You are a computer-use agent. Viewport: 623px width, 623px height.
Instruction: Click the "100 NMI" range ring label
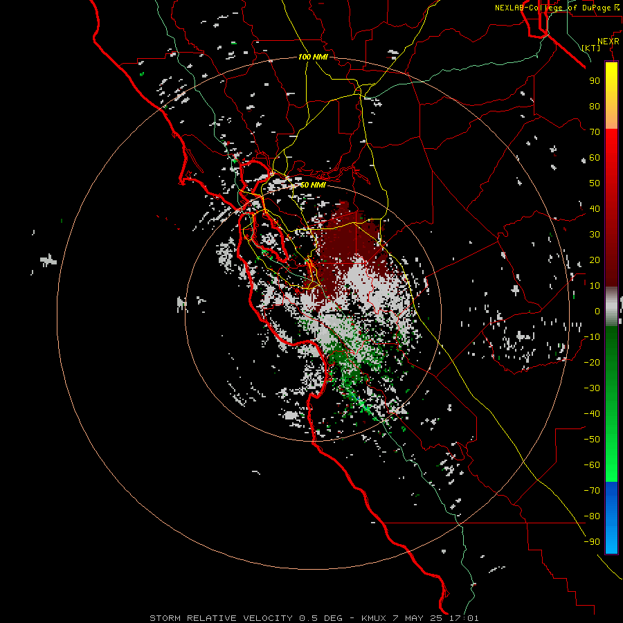click(x=313, y=57)
